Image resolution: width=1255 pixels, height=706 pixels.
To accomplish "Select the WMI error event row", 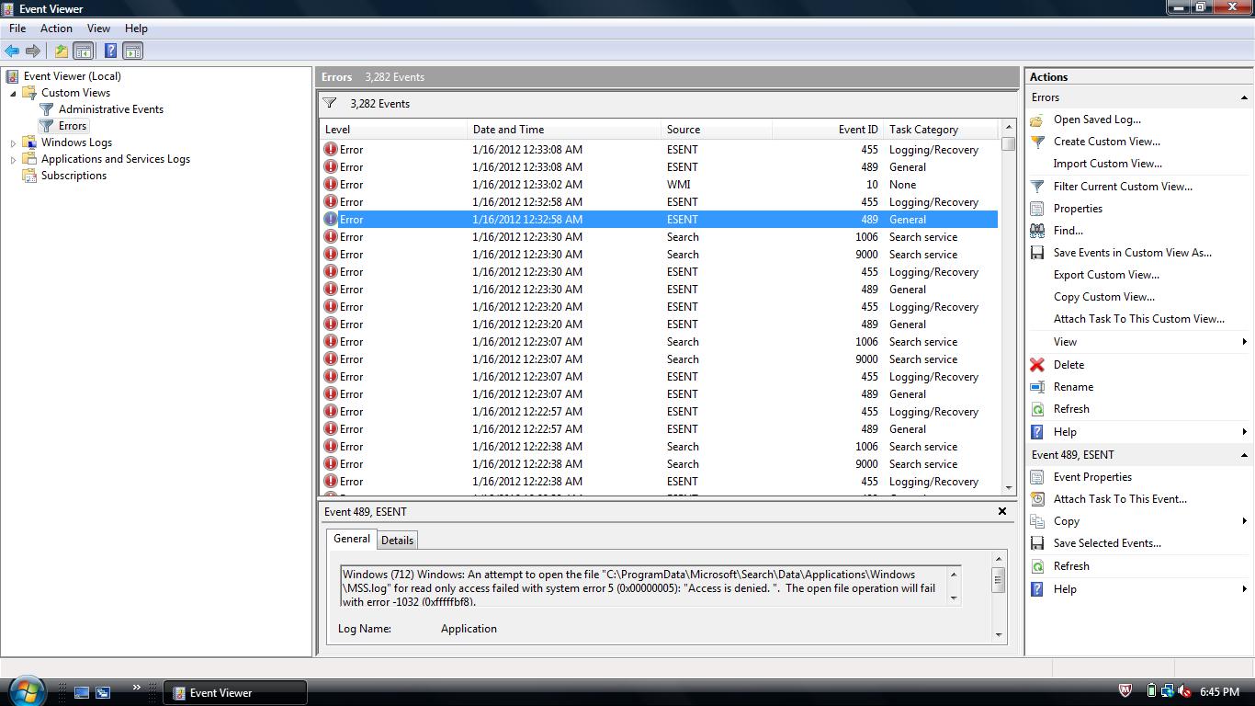I will pyautogui.click(x=659, y=185).
